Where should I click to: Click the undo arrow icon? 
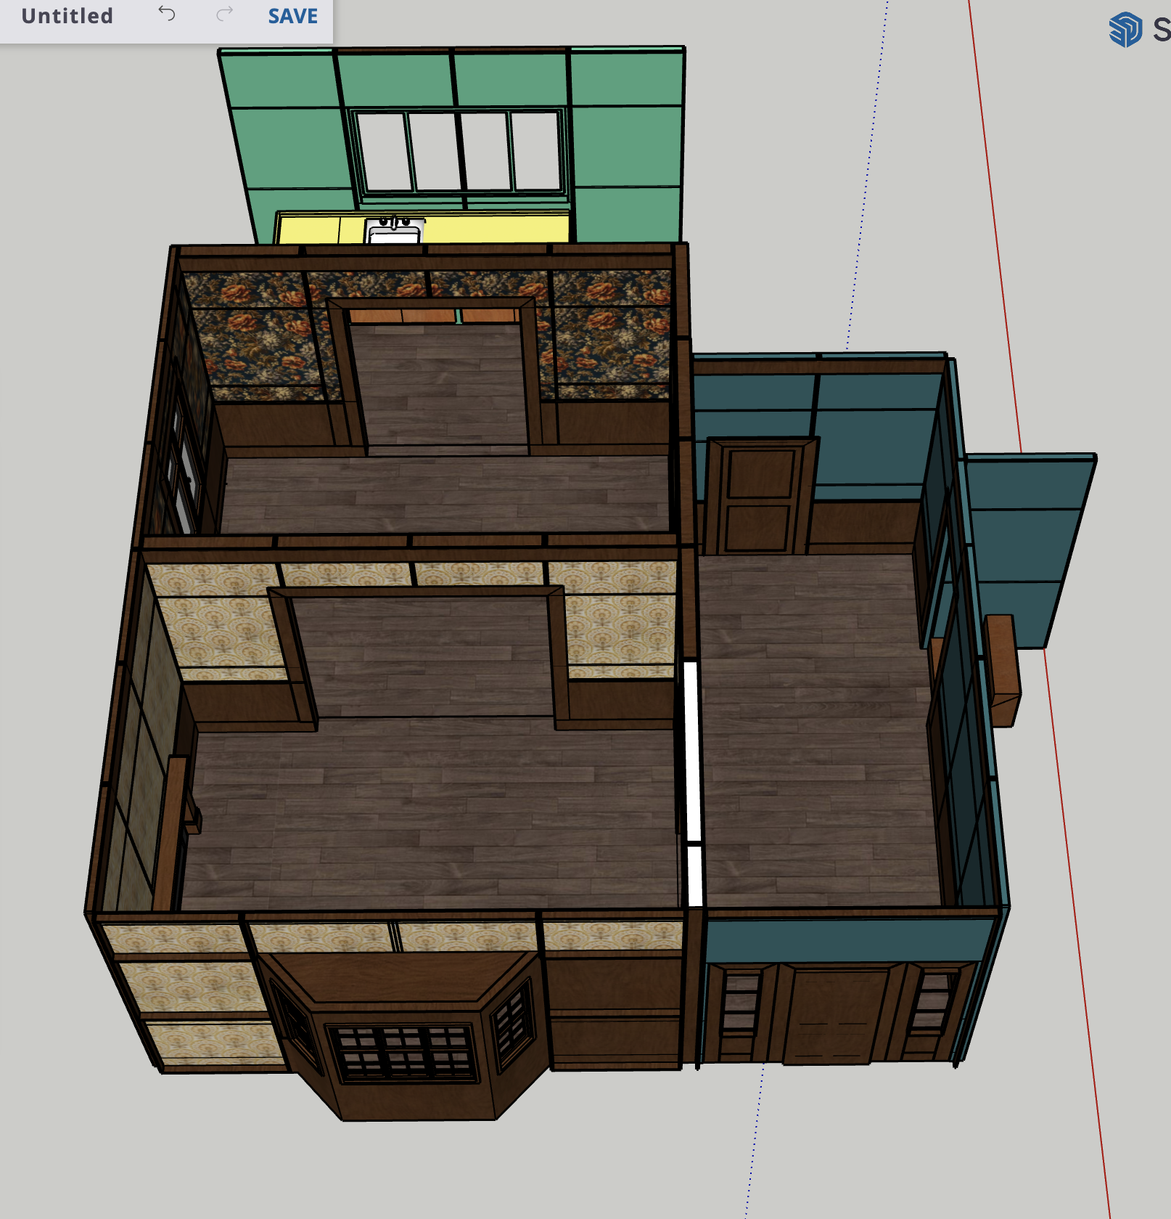point(167,14)
